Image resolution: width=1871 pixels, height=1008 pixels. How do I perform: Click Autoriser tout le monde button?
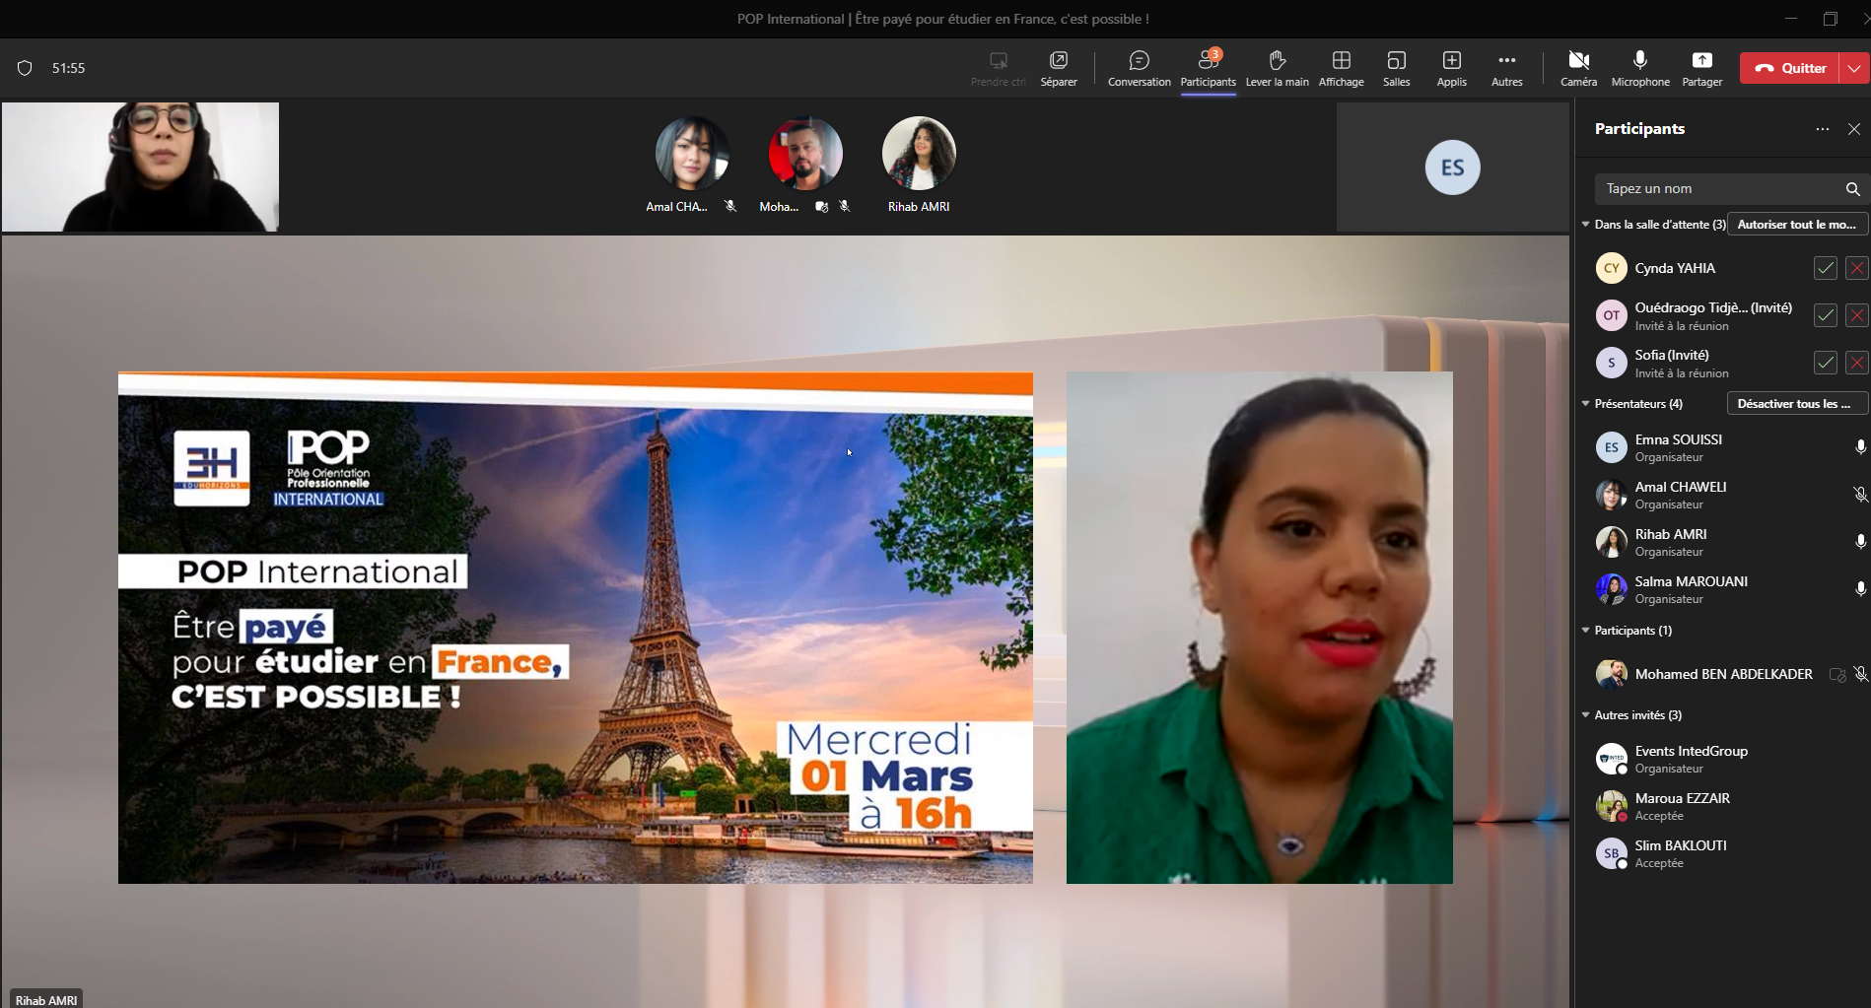click(x=1796, y=225)
